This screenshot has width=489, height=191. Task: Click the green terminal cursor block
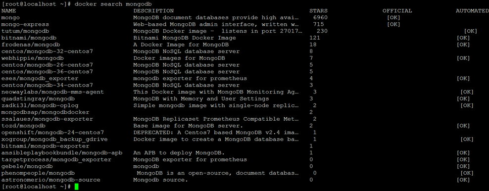click(76, 187)
